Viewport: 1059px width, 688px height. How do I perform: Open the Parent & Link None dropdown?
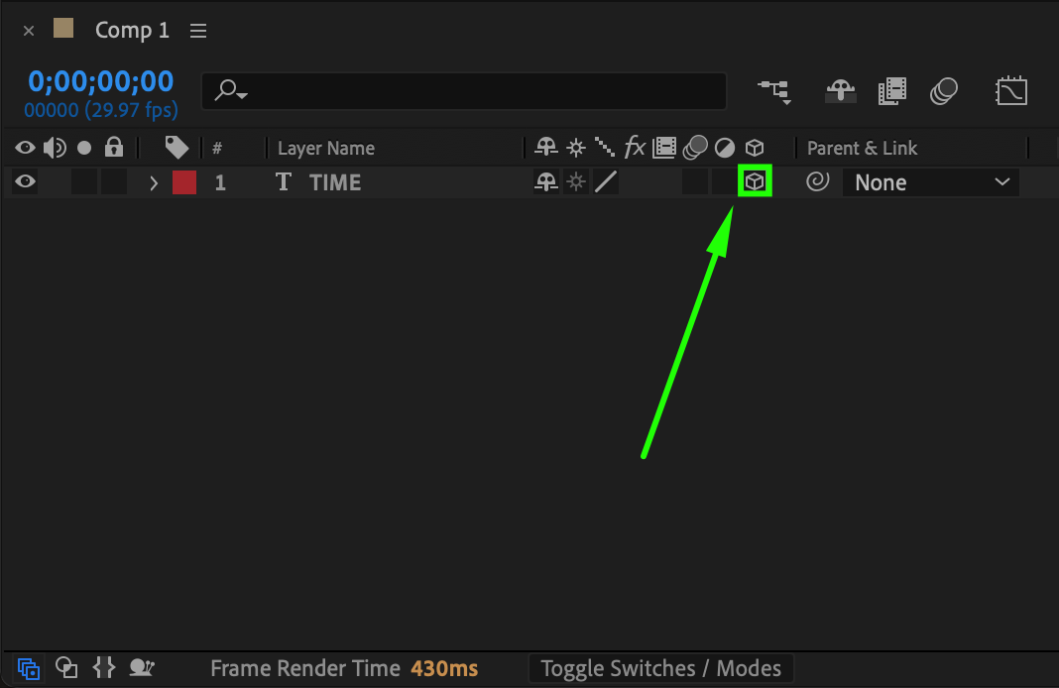click(930, 182)
